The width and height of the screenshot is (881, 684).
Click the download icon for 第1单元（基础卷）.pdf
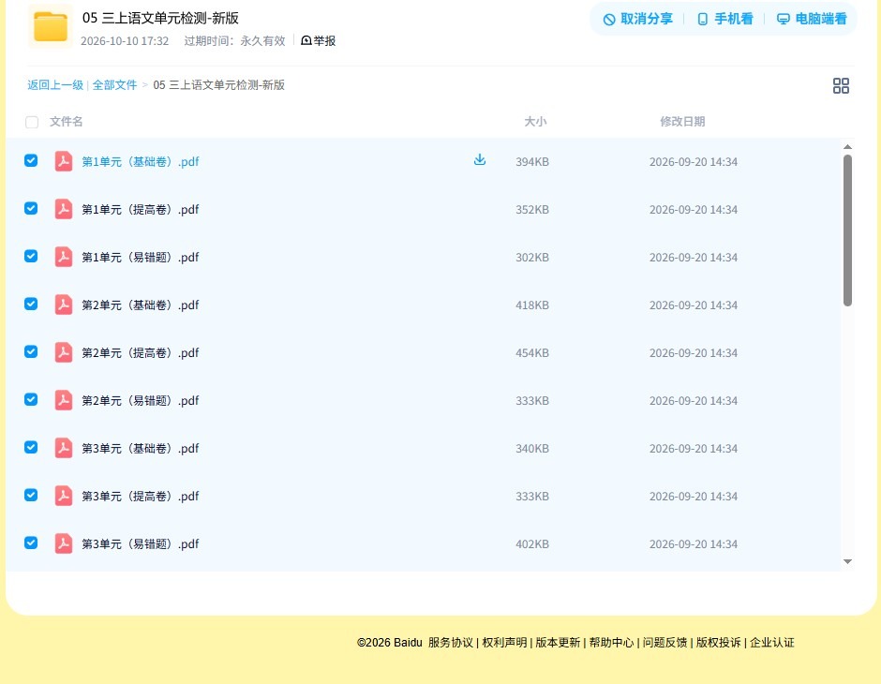479,160
